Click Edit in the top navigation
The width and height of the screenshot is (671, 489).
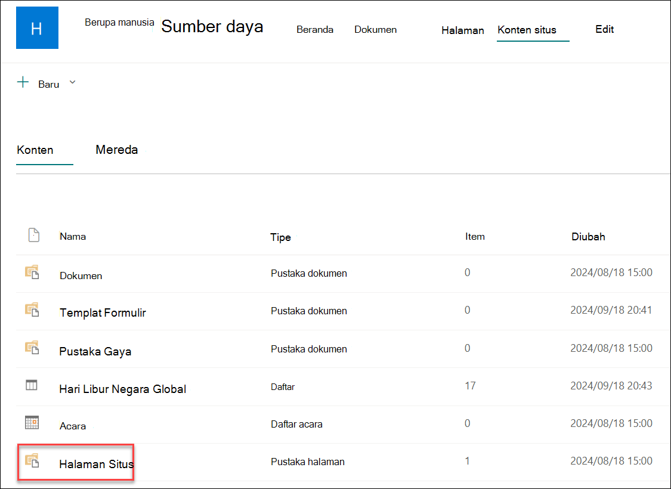(605, 29)
